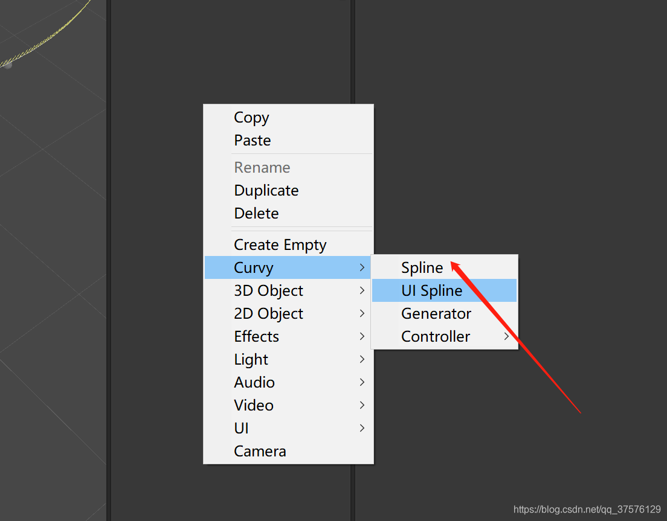667x521 pixels.
Task: Expand the Light submenu
Action: tap(251, 359)
